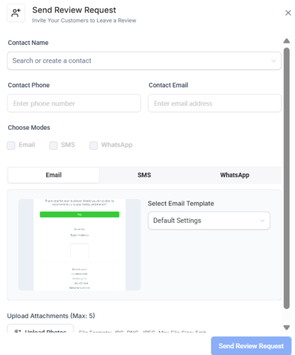Check the WhatsApp mode checkbox
The height and width of the screenshot is (355, 295).
click(93, 146)
